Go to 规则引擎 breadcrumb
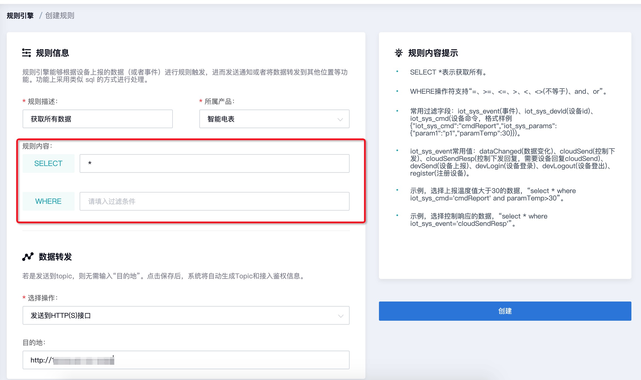The image size is (641, 380). pyautogui.click(x=20, y=16)
